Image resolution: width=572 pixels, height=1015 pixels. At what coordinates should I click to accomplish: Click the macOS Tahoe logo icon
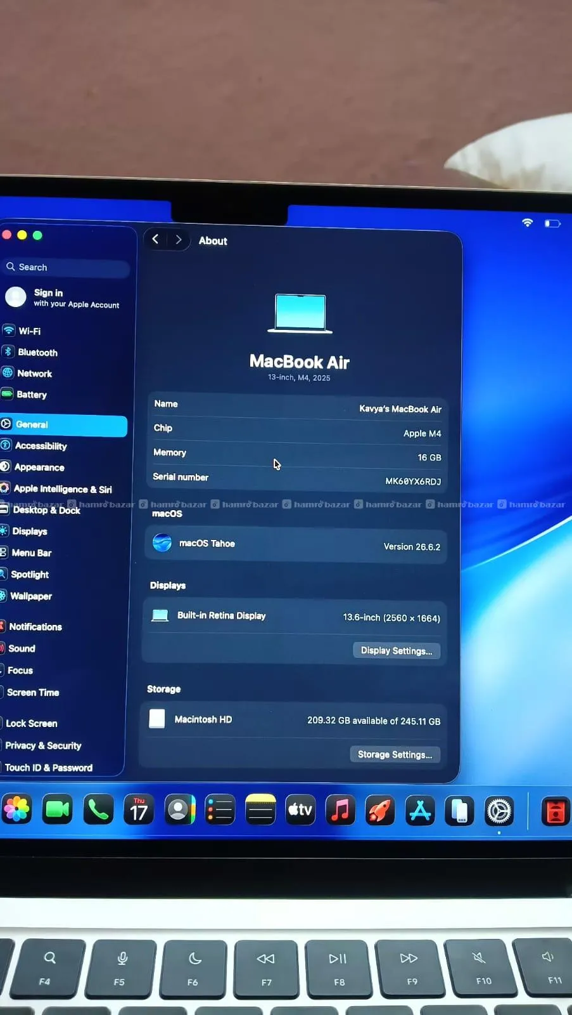click(162, 542)
